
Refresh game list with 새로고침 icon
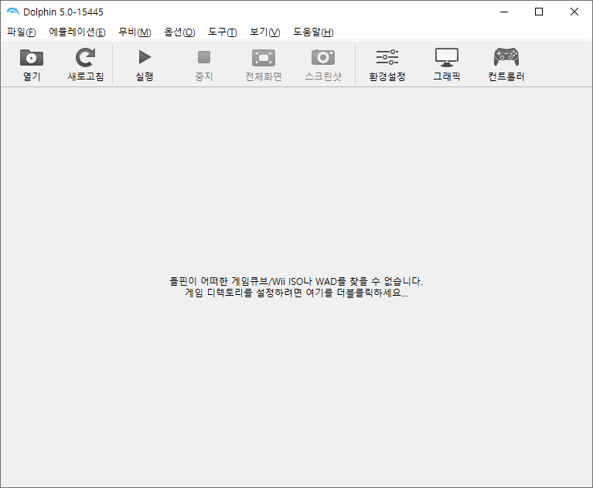pos(86,57)
